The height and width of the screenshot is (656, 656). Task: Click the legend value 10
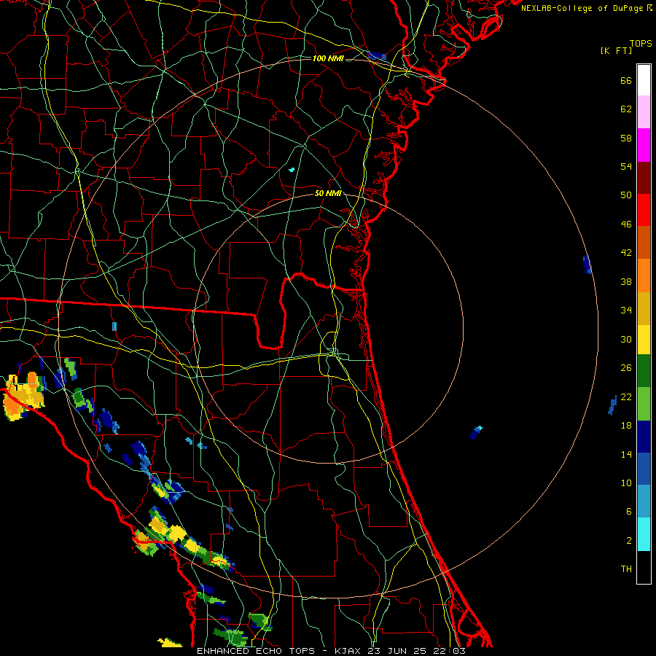tap(626, 483)
